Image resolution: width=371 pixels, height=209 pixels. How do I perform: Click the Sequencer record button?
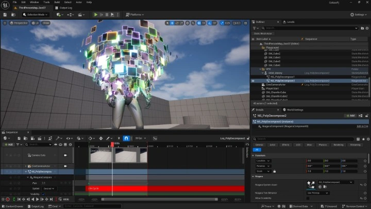tap(8, 199)
